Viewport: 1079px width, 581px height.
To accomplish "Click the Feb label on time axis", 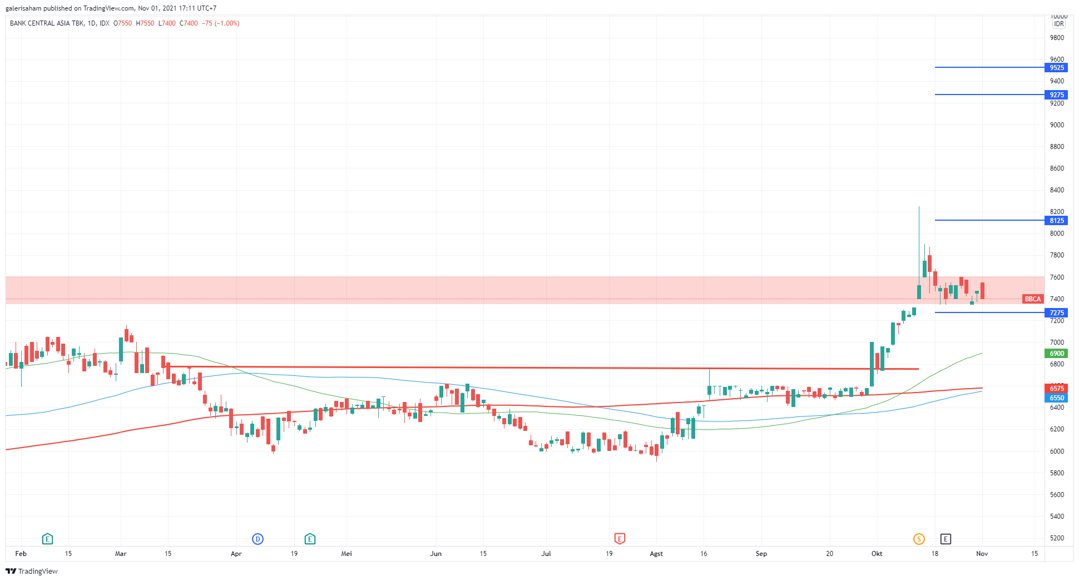I will pos(21,554).
